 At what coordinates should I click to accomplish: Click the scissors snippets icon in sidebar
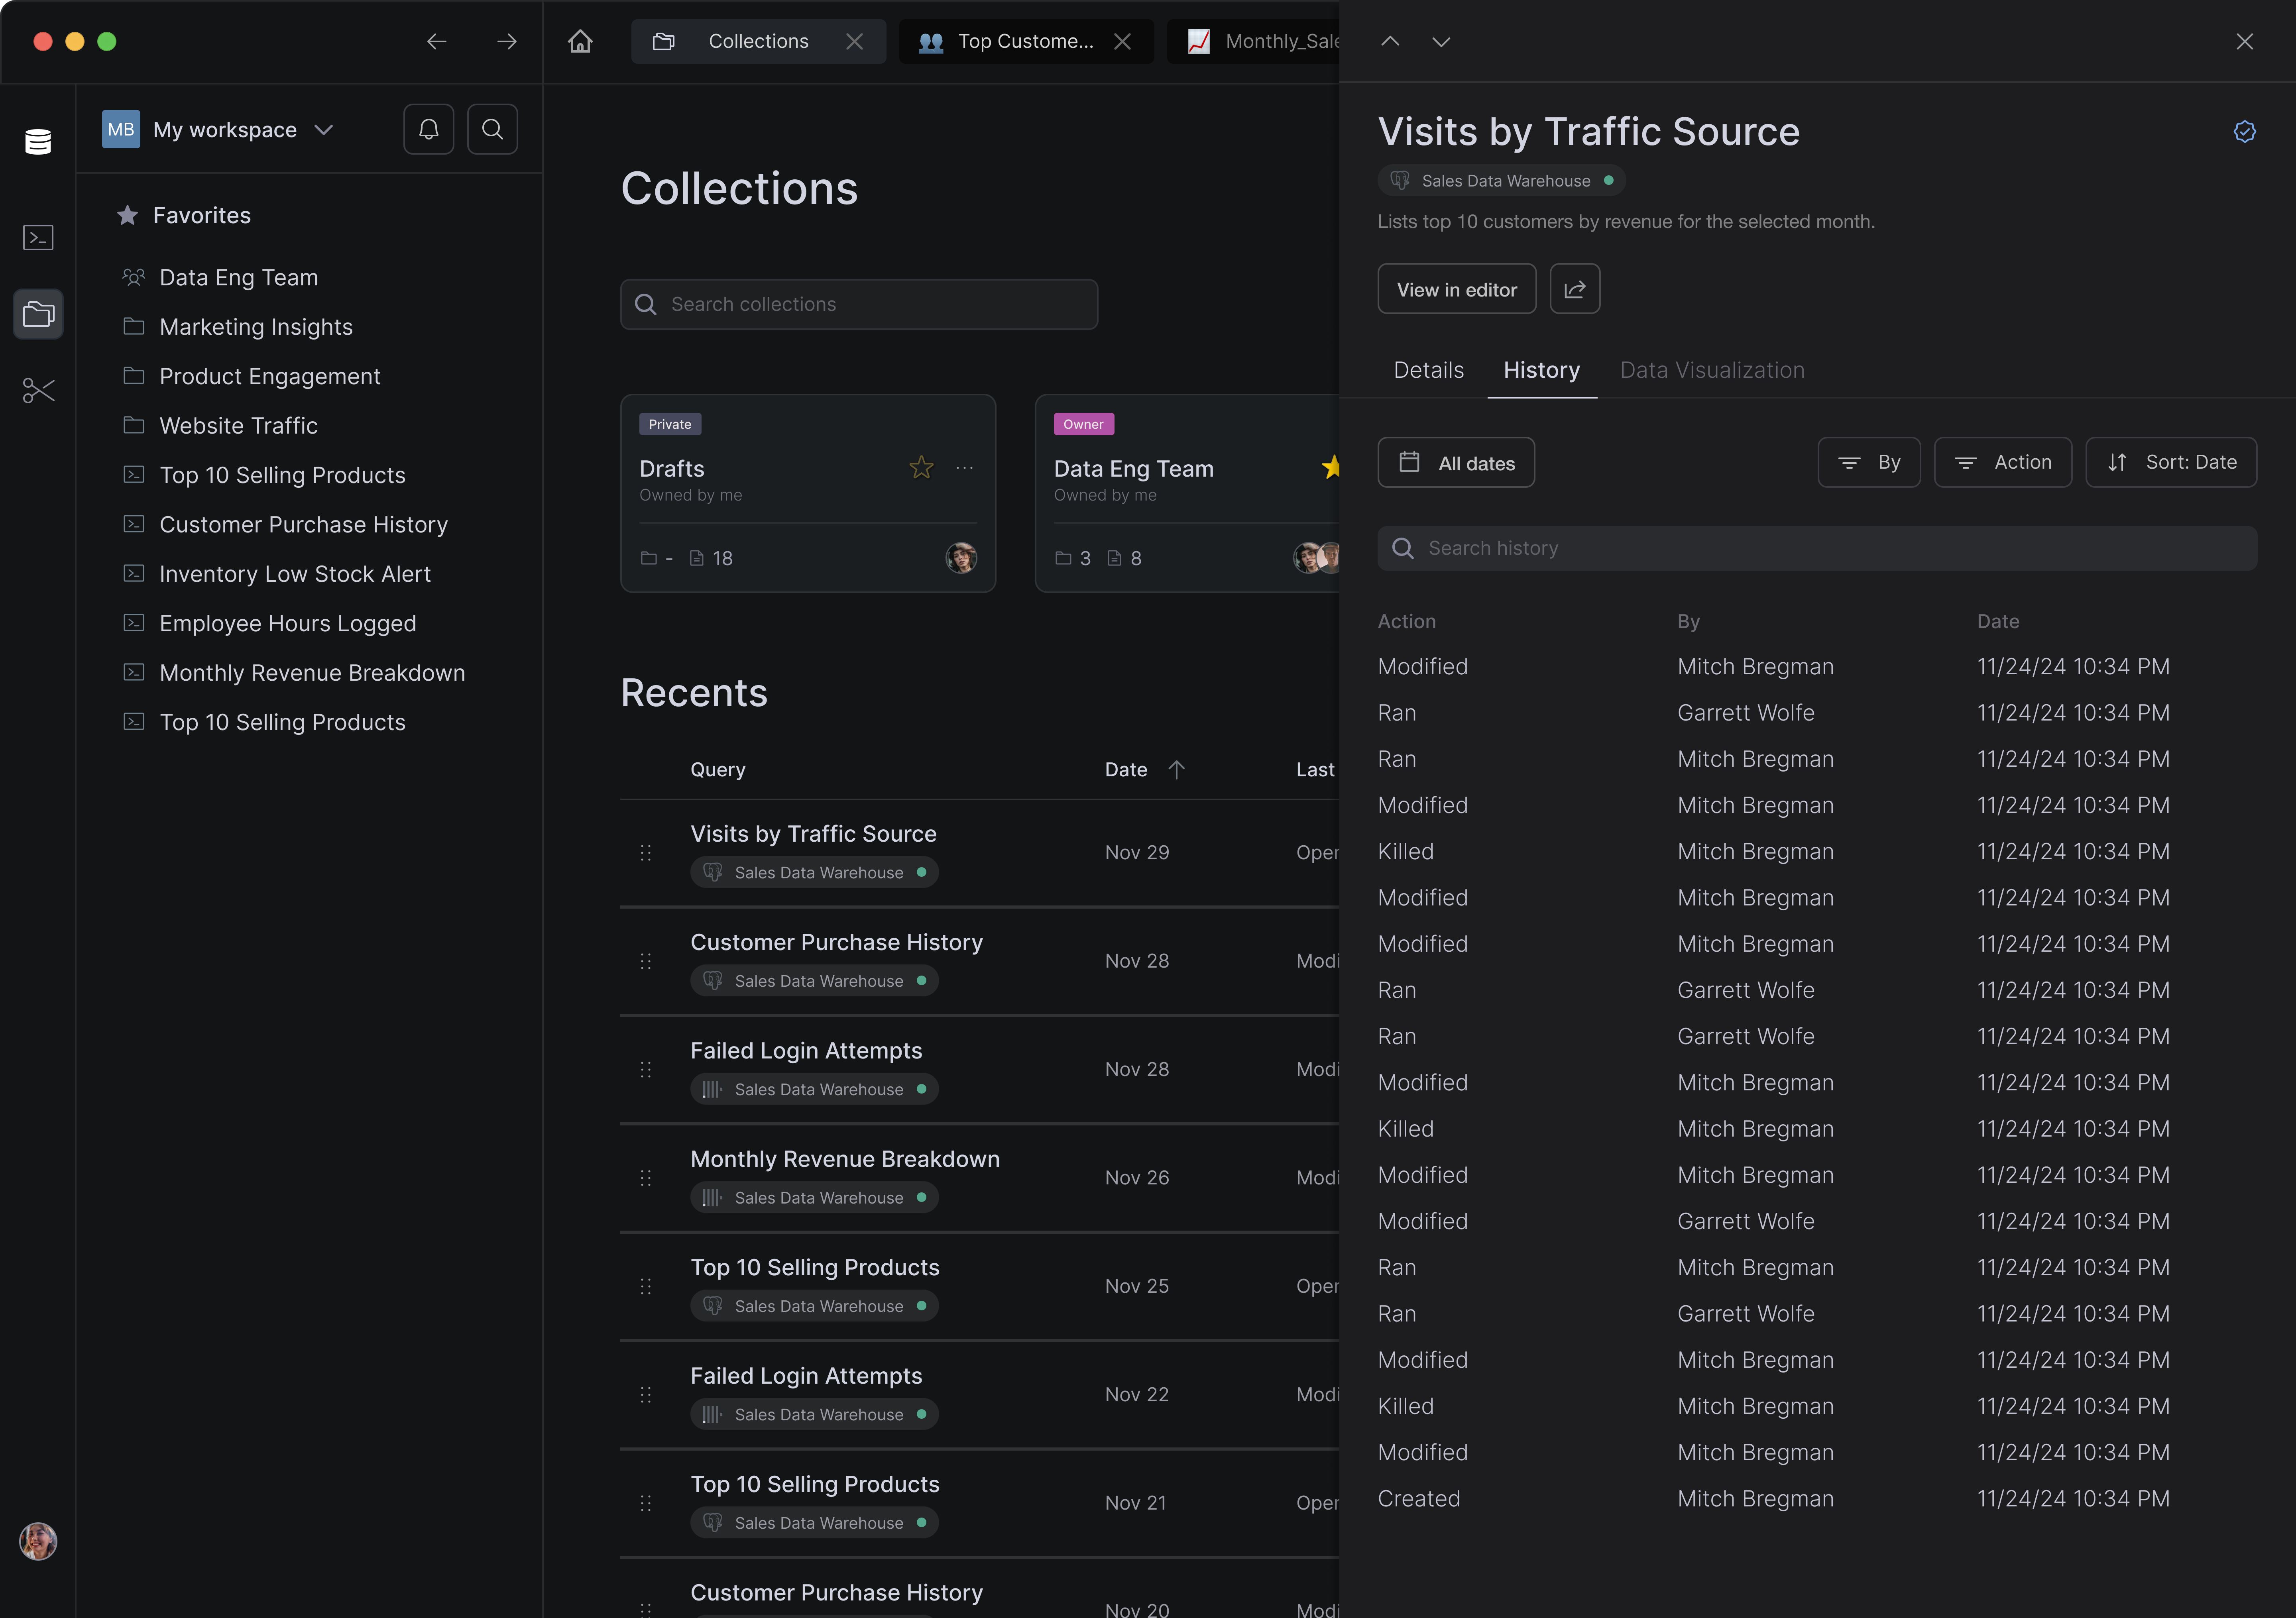[x=38, y=390]
